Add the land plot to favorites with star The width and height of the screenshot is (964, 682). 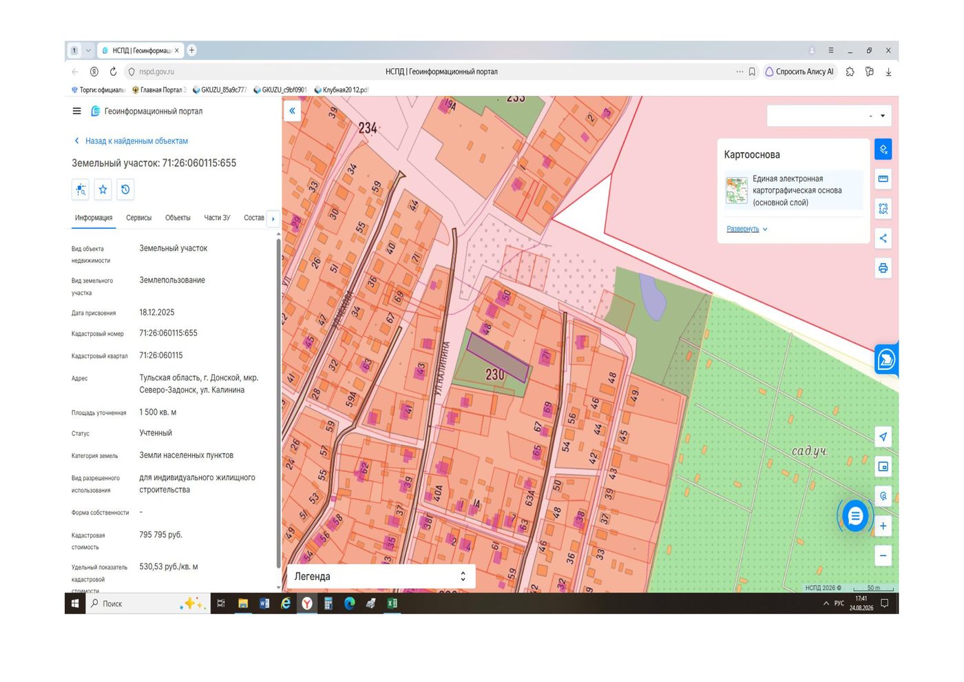(103, 189)
